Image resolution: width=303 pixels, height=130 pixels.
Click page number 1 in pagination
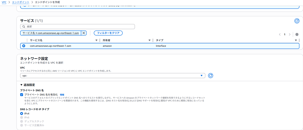click(285, 34)
